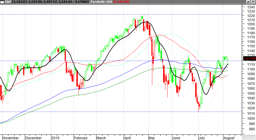This screenshot has height=140, width=256.
Task: Select the July label on date axis
Action: [202, 138]
